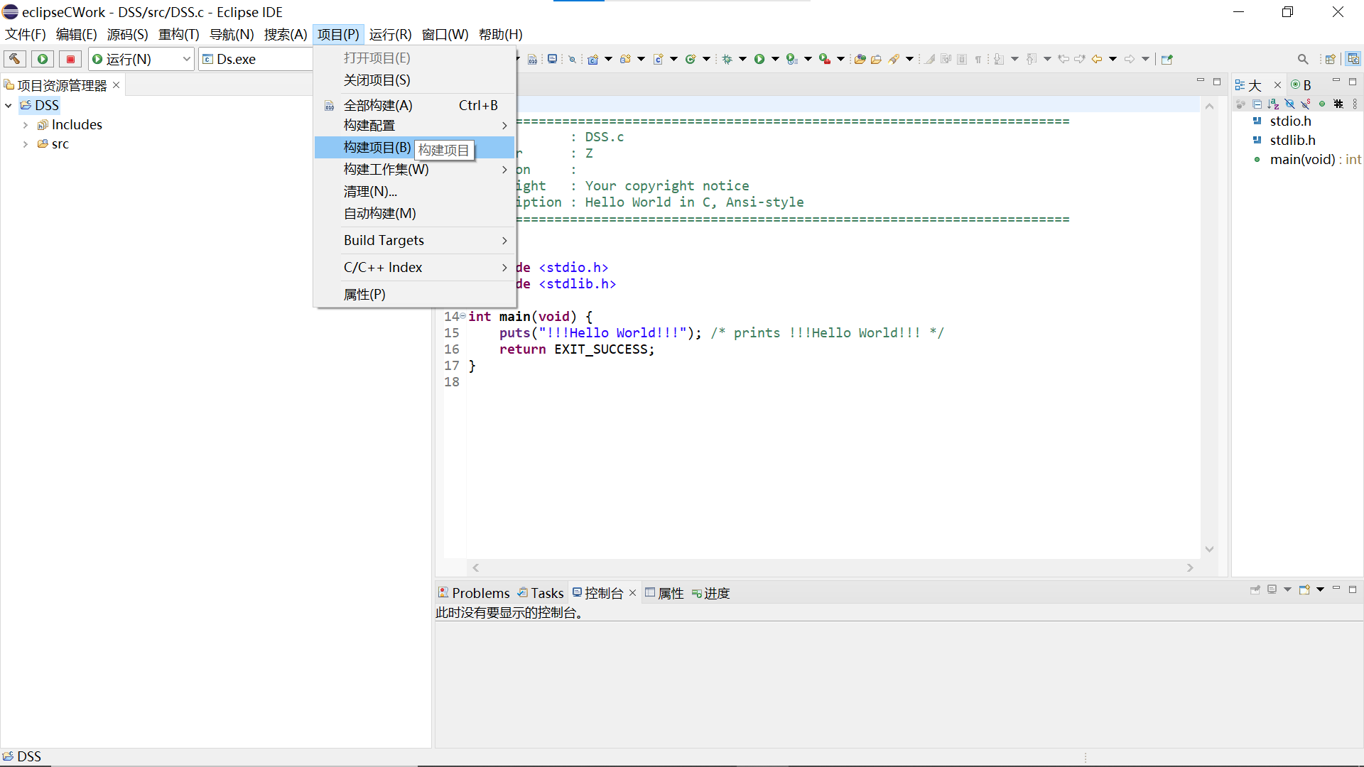The image size is (1364, 767).
Task: Expand the Includes node under DSS
Action: pyautogui.click(x=26, y=124)
